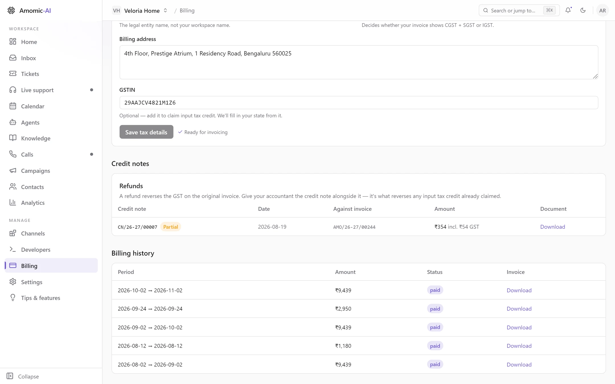Click the Billing address resize handle
The image size is (615, 384).
595,76
